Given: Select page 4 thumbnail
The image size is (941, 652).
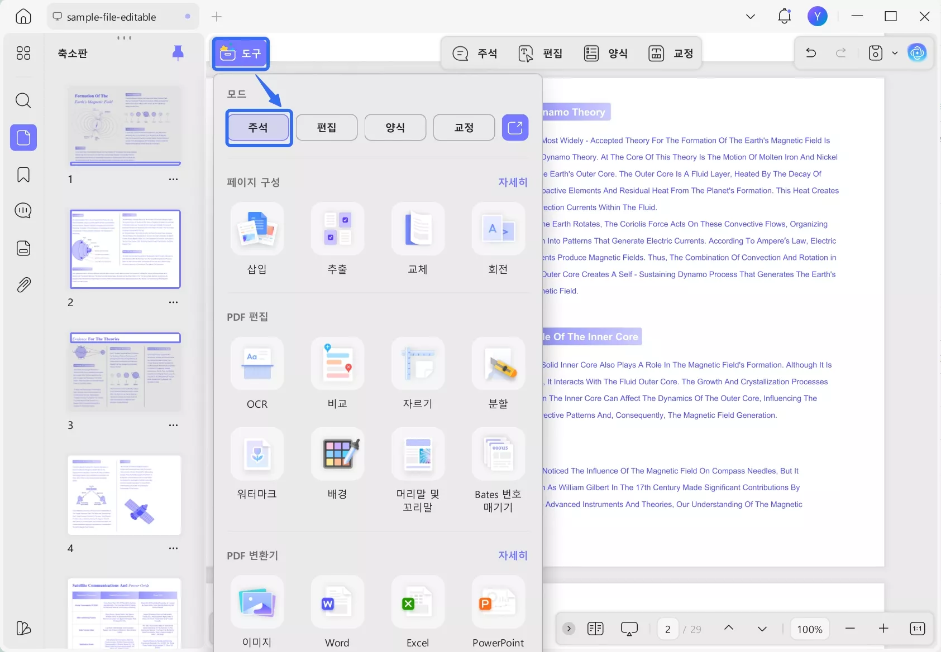Looking at the screenshot, I should click(x=125, y=495).
